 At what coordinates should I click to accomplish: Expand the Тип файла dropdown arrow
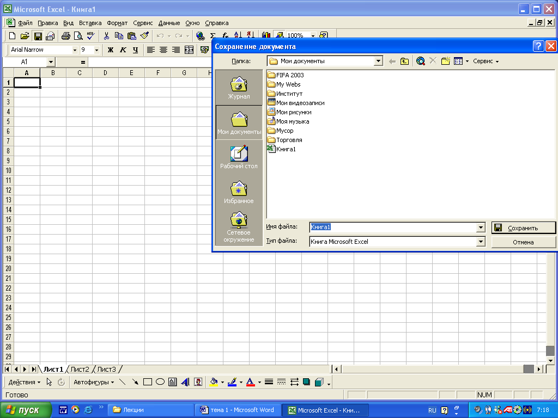click(481, 242)
